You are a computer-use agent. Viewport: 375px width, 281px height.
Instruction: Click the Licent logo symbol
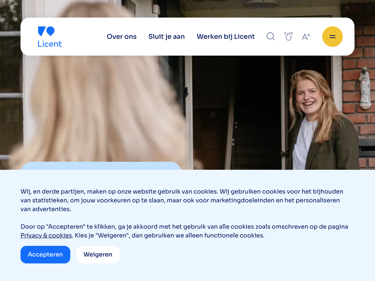(x=46, y=31)
